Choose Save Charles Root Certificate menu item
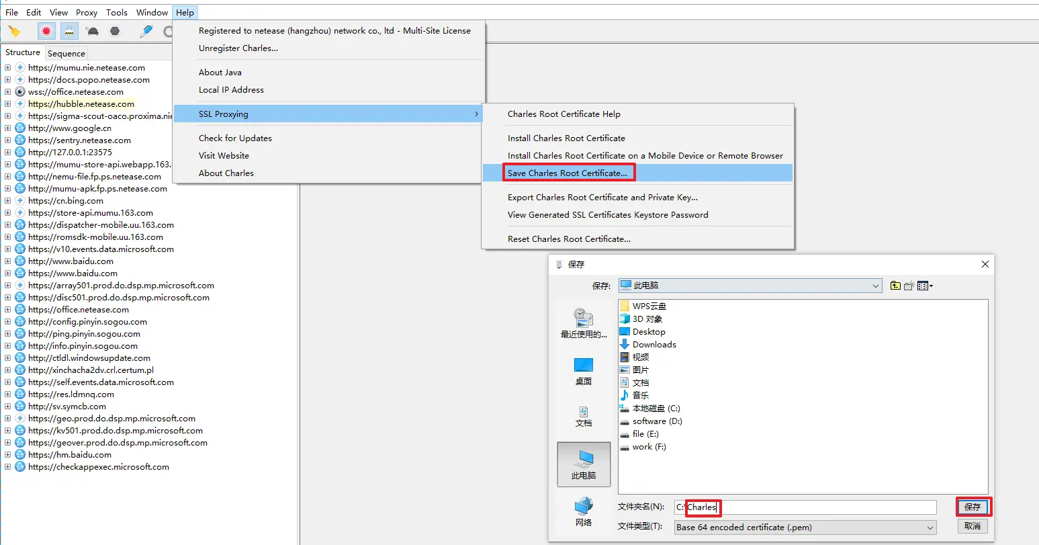The height and width of the screenshot is (545, 1039). tap(568, 173)
